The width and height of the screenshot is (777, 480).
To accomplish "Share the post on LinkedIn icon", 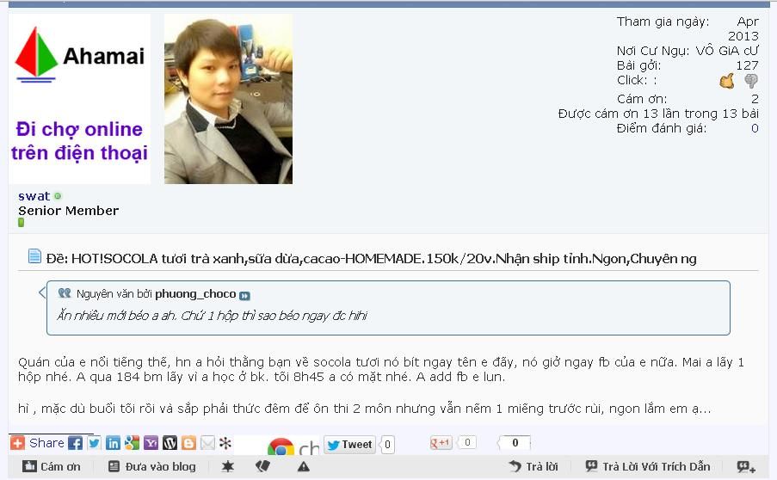I will [113, 443].
